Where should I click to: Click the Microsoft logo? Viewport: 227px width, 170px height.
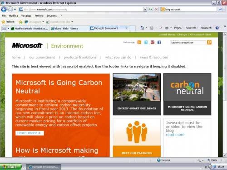(x=27, y=45)
